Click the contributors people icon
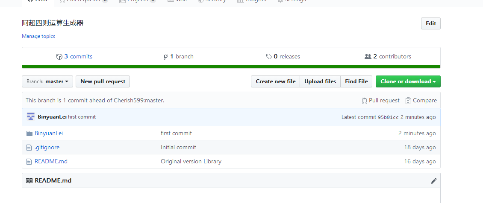Viewport: 483px width, 203px height. pyautogui.click(x=368, y=57)
